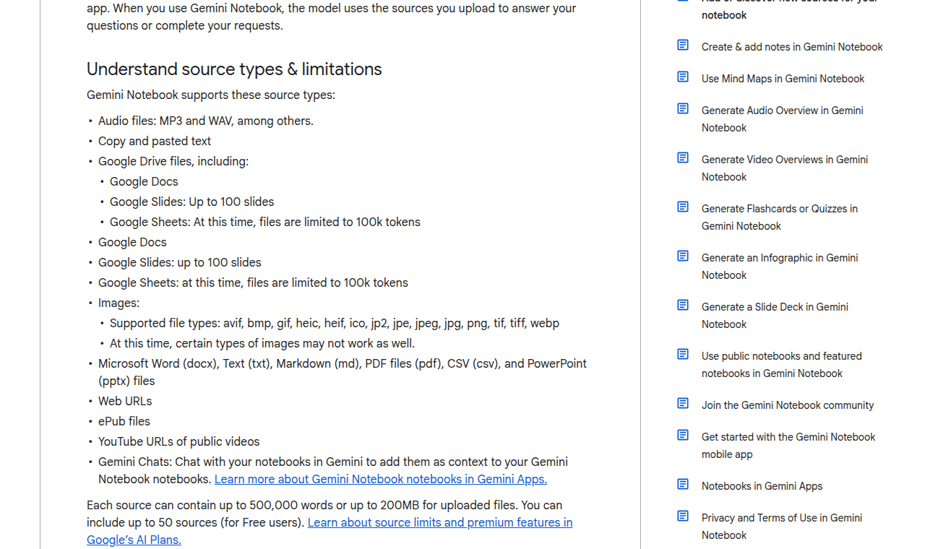Open Generate Audio Overview in Gemini Notebook
Image resolution: width=925 pixels, height=549 pixels.
point(783,119)
